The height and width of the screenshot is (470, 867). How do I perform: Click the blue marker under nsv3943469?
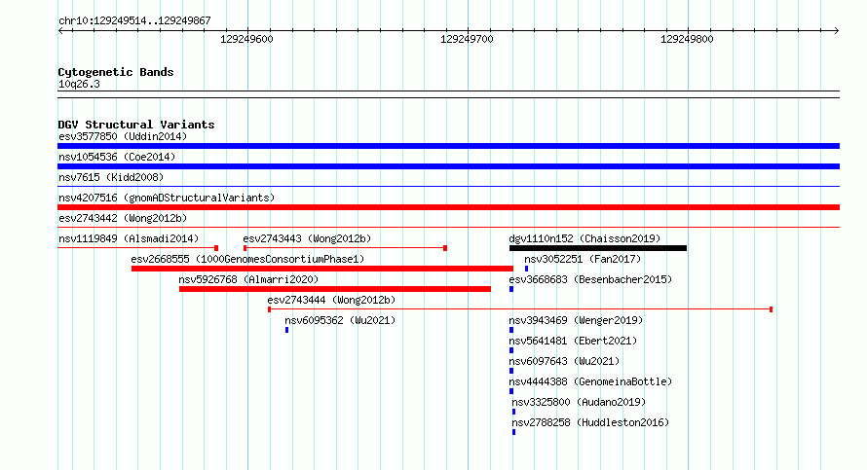511,330
